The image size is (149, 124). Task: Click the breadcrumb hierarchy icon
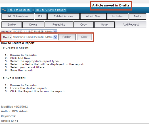click(x=4, y=10)
